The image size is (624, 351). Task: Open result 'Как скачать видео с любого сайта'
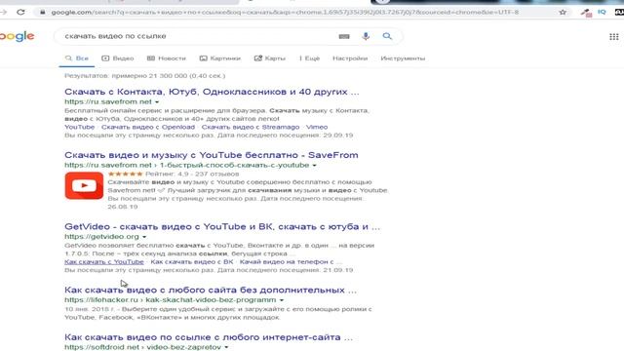211,290
